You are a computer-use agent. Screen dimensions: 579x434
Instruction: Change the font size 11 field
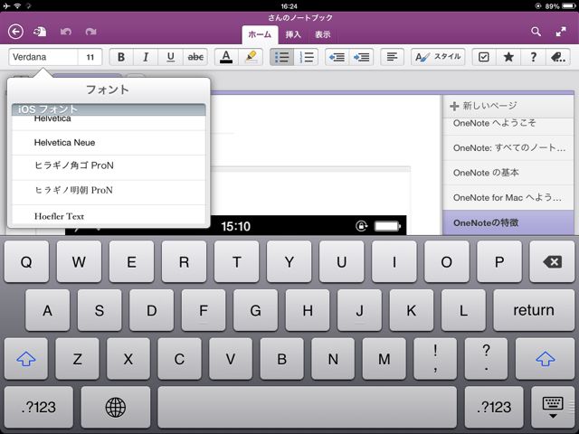click(90, 57)
